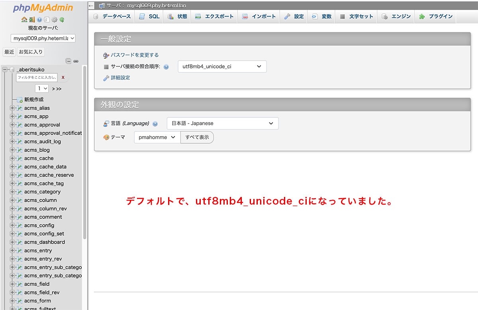This screenshot has height=310, width=478.
Task: Click the パスワードを変更する link
Action: pyautogui.click(x=135, y=55)
